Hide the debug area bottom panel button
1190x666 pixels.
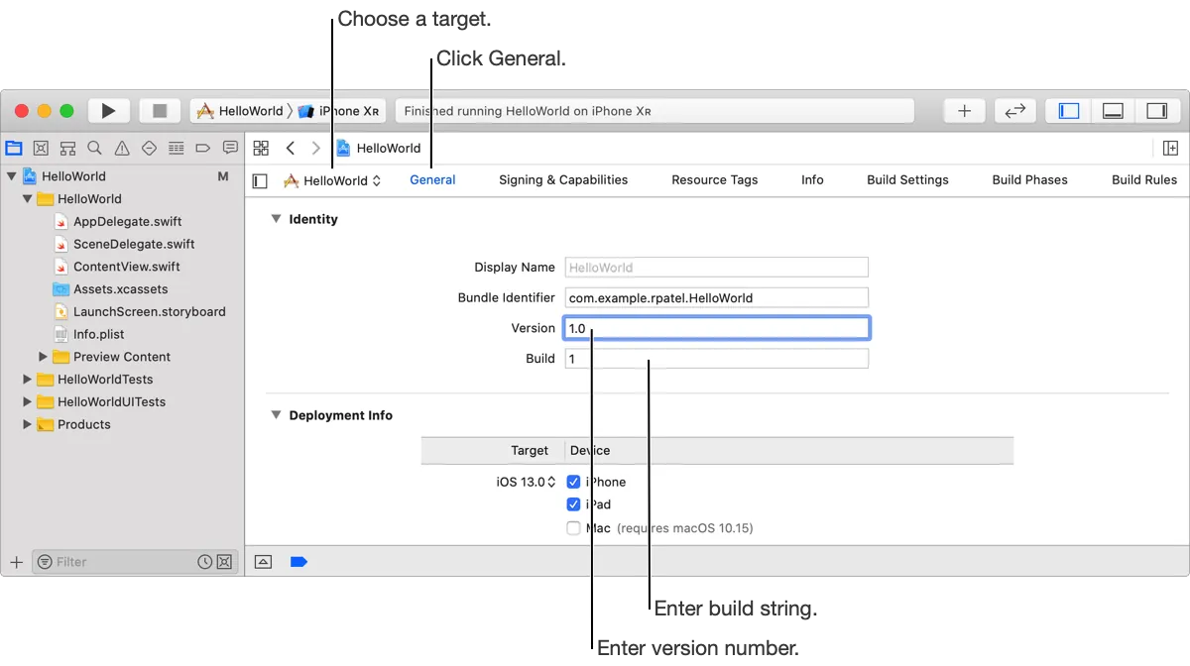point(1113,111)
